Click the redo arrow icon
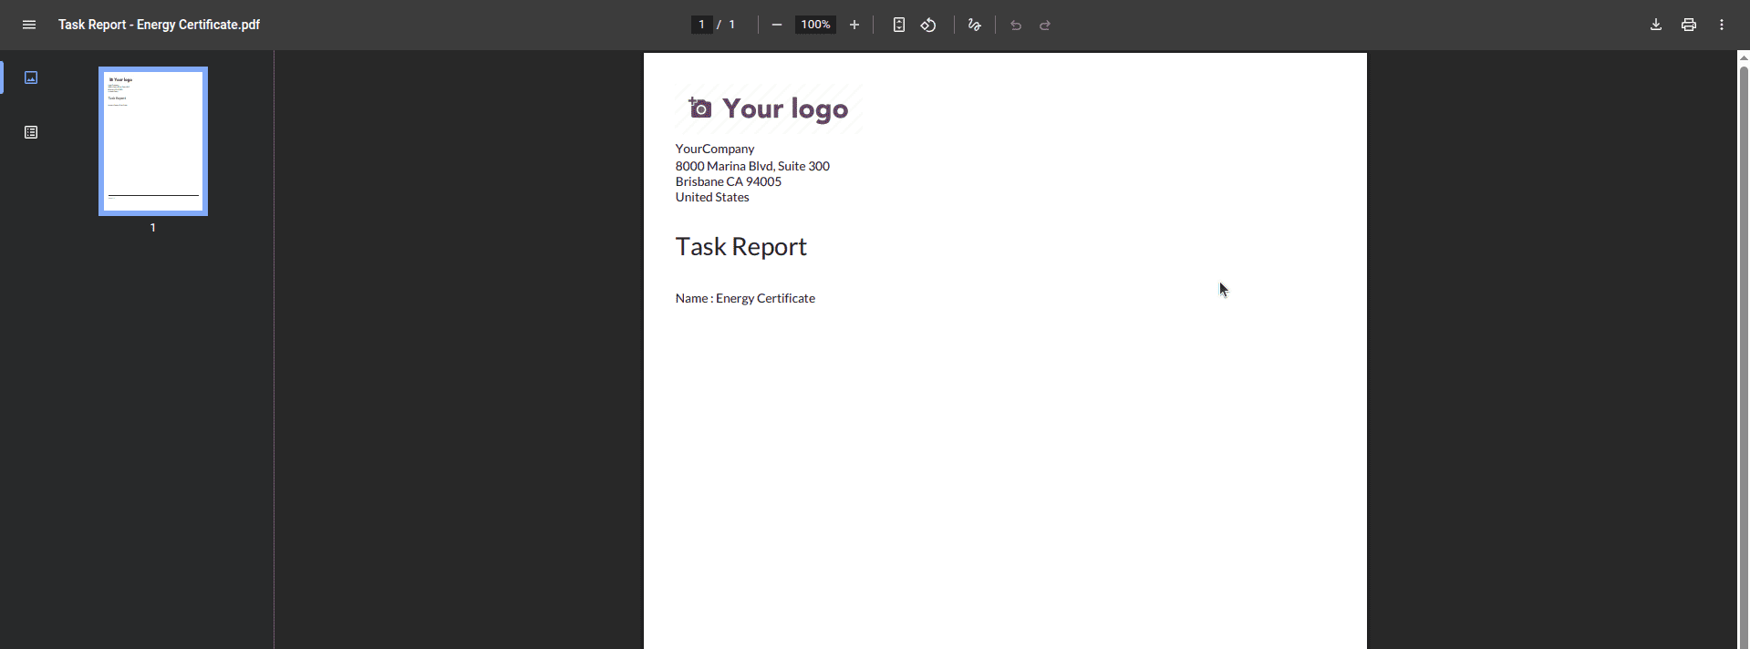Screen dimensions: 1750x649 [1045, 25]
